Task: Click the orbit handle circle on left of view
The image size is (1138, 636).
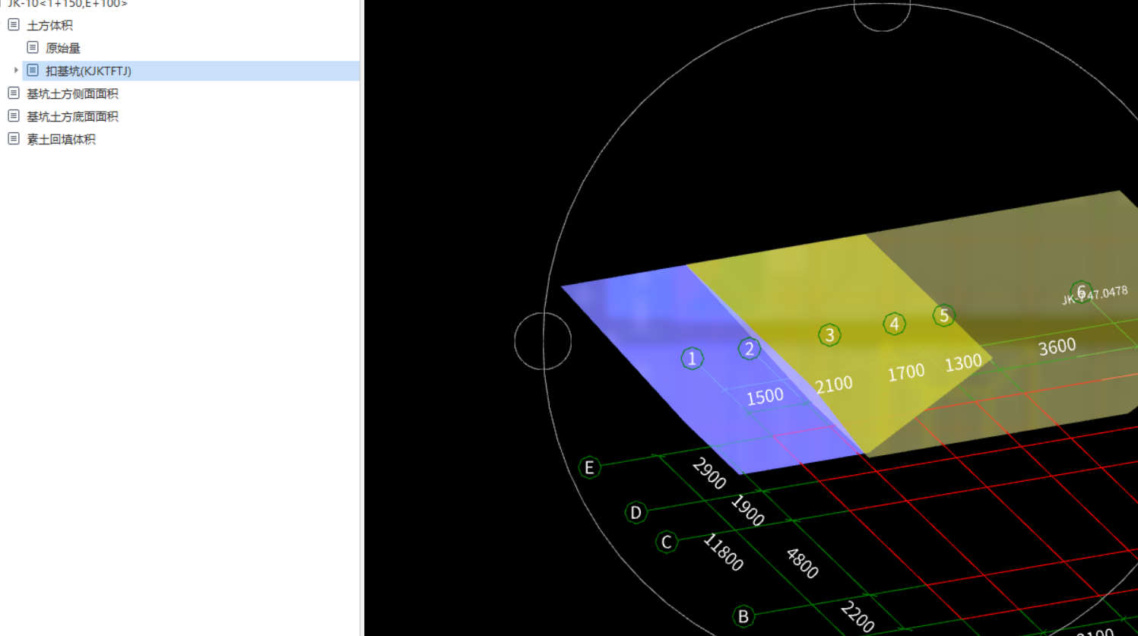Action: [543, 341]
